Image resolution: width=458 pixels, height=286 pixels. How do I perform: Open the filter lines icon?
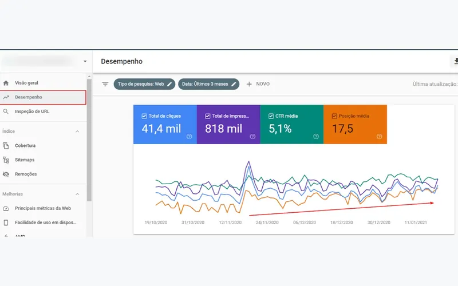105,84
